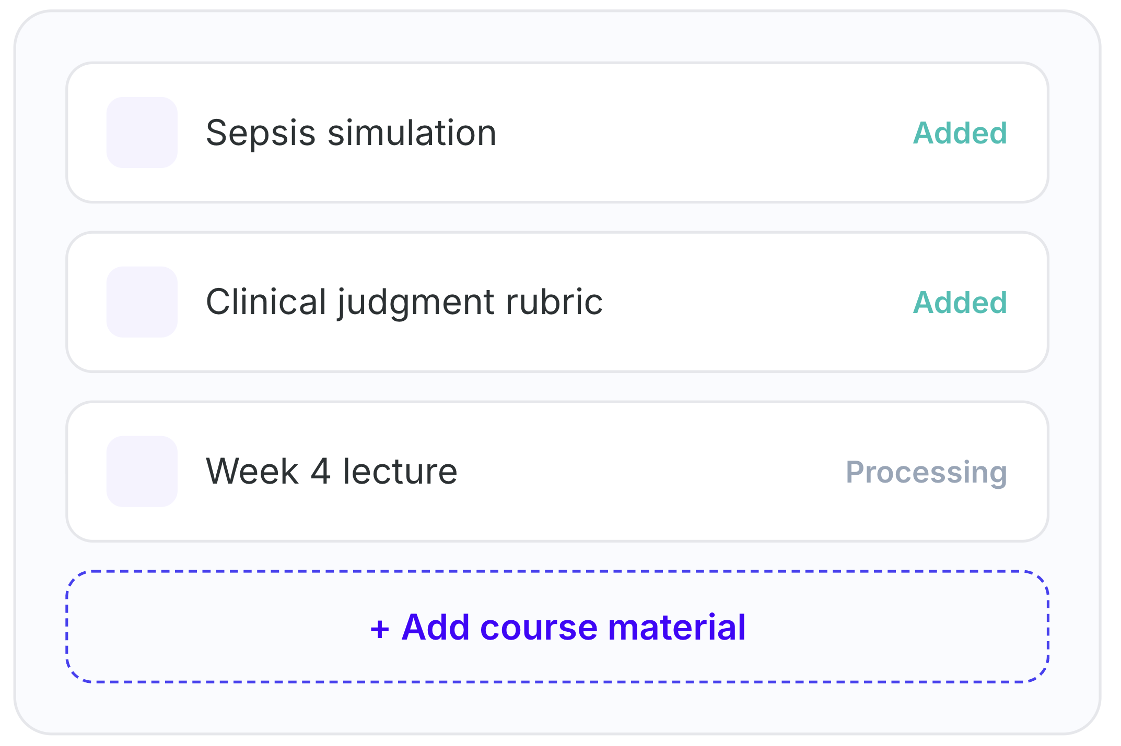Viewport: 1121px width, 746px height.
Task: Click the Add course material button
Action: point(557,627)
